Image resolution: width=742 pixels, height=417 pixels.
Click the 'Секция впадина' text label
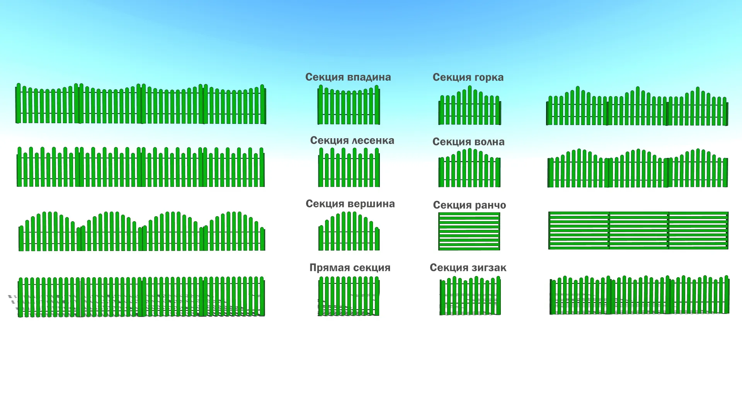coord(348,77)
